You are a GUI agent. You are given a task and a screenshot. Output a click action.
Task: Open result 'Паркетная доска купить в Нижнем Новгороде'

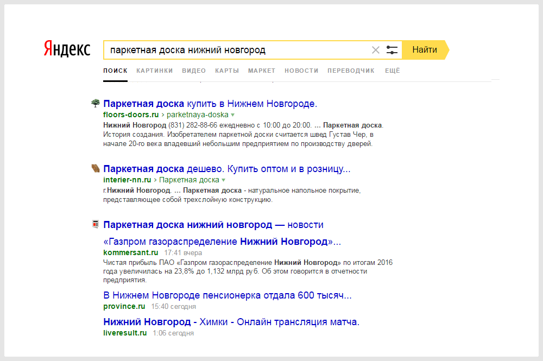(x=210, y=104)
